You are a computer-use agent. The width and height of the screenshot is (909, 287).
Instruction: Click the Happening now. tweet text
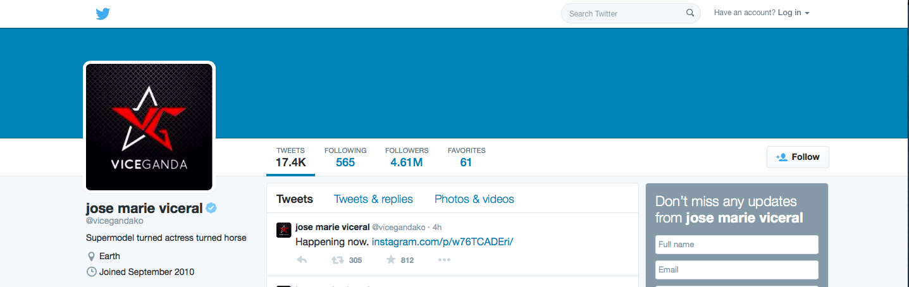pyautogui.click(x=332, y=242)
